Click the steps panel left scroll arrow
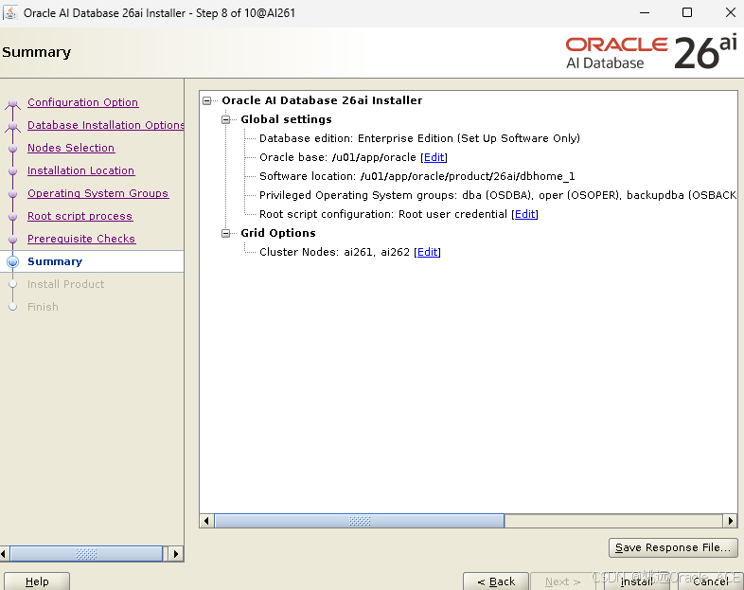The width and height of the screenshot is (744, 590). pos(4,554)
